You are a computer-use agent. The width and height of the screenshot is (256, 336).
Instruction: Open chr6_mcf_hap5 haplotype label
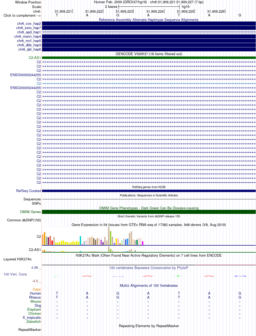[x=29, y=41]
